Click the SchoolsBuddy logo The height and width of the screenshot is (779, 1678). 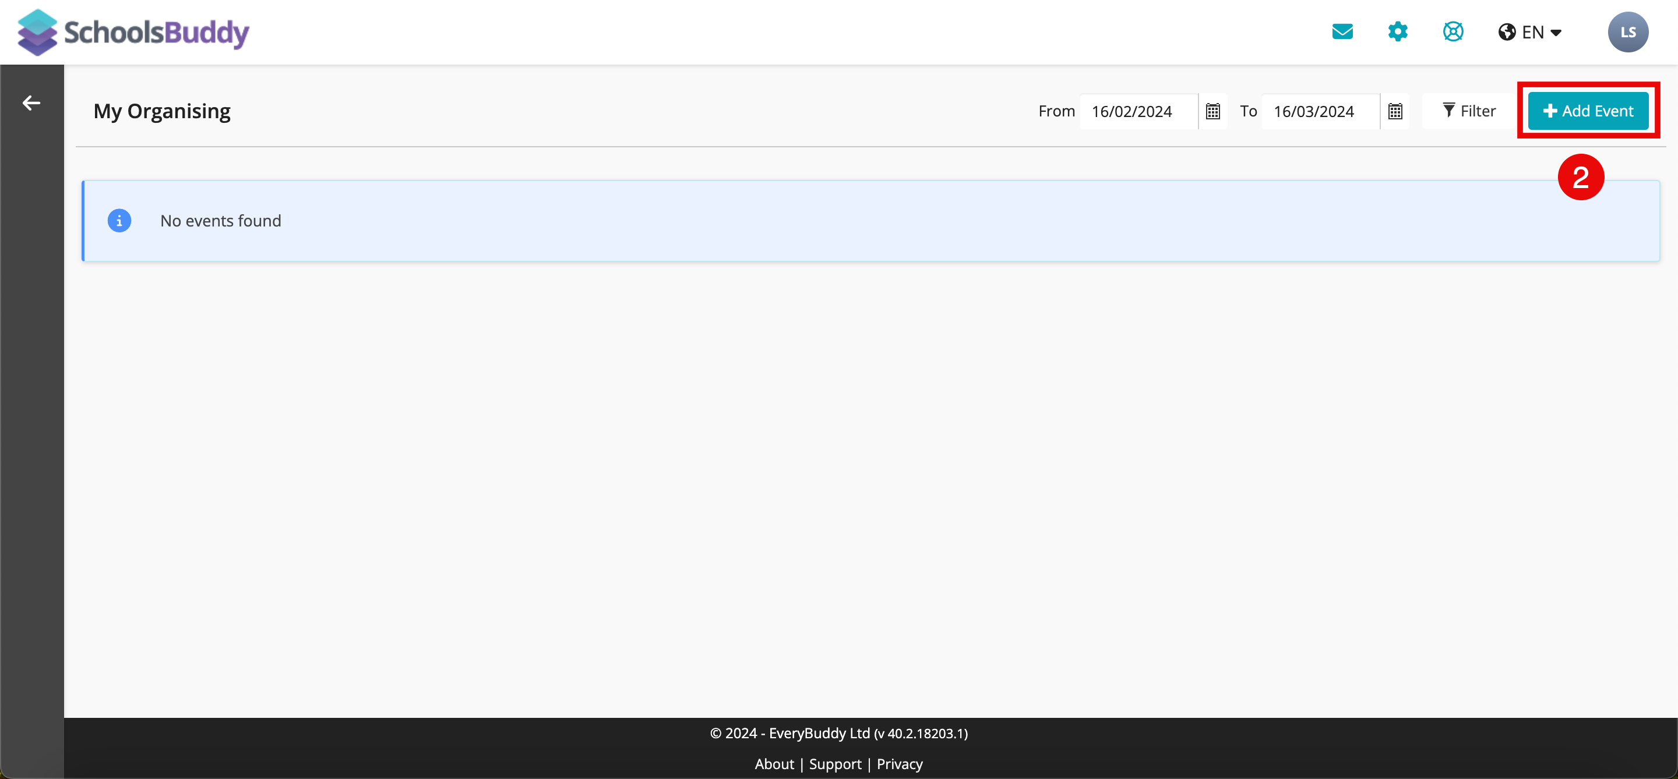tap(133, 32)
